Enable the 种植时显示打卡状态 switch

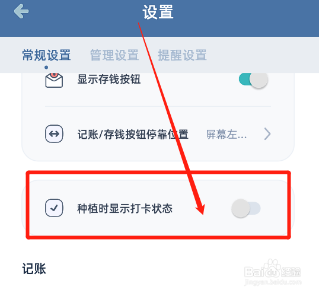click(x=246, y=208)
